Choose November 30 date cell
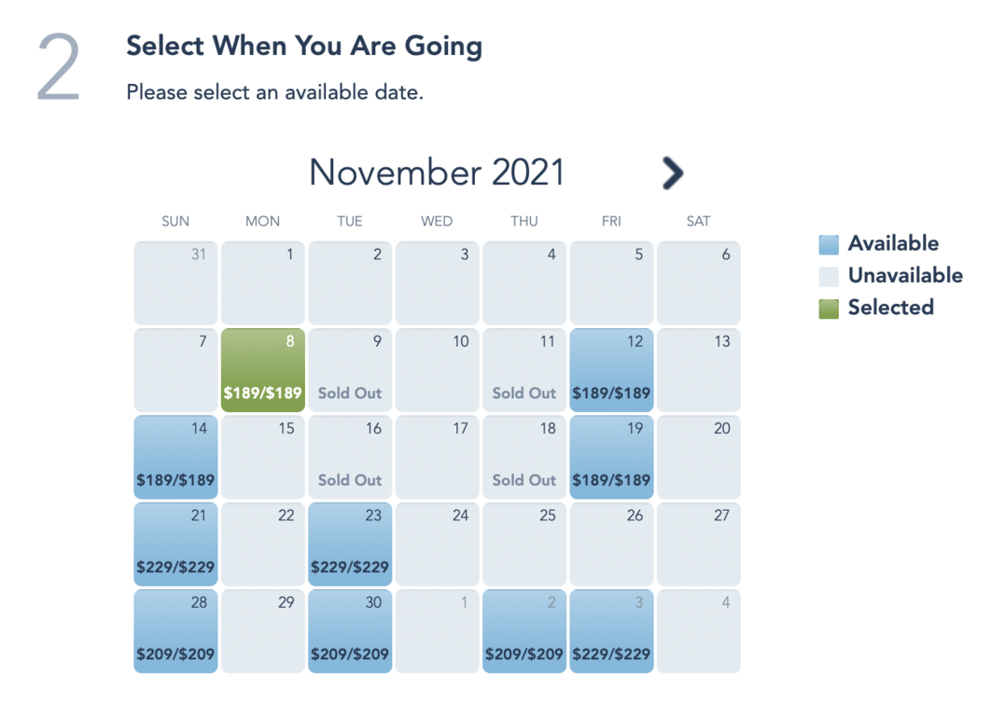Image resolution: width=991 pixels, height=716 pixels. 350,631
